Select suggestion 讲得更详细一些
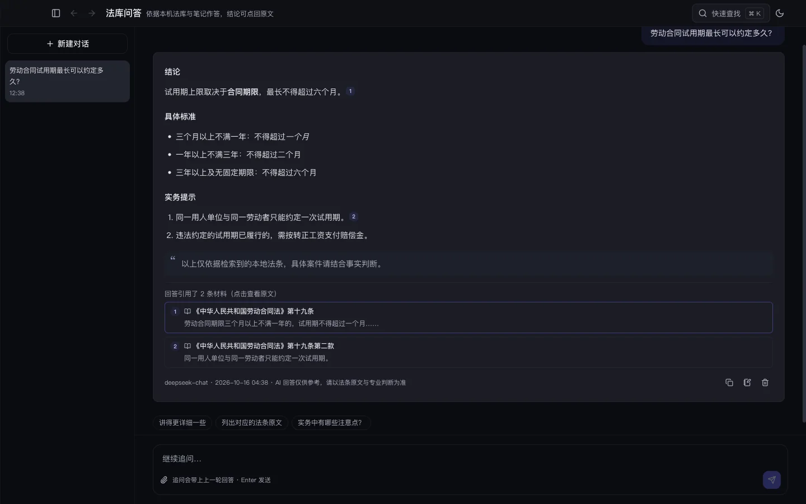Image resolution: width=806 pixels, height=504 pixels. (x=182, y=423)
